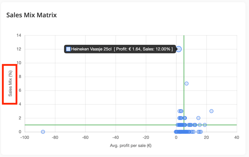This screenshot has width=249, height=157.
Task: Click the Heineken Vaasje 25cl data point
Action: (179, 49)
